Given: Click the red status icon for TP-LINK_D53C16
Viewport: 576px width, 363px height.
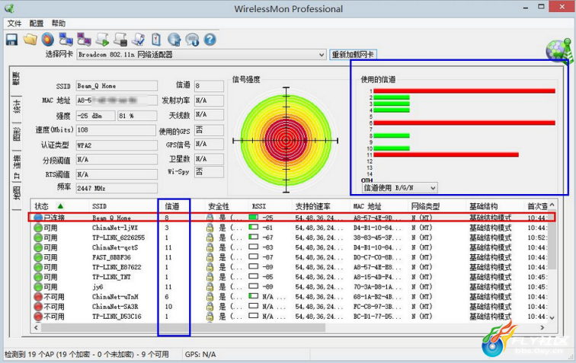Looking at the screenshot, I should point(38,317).
